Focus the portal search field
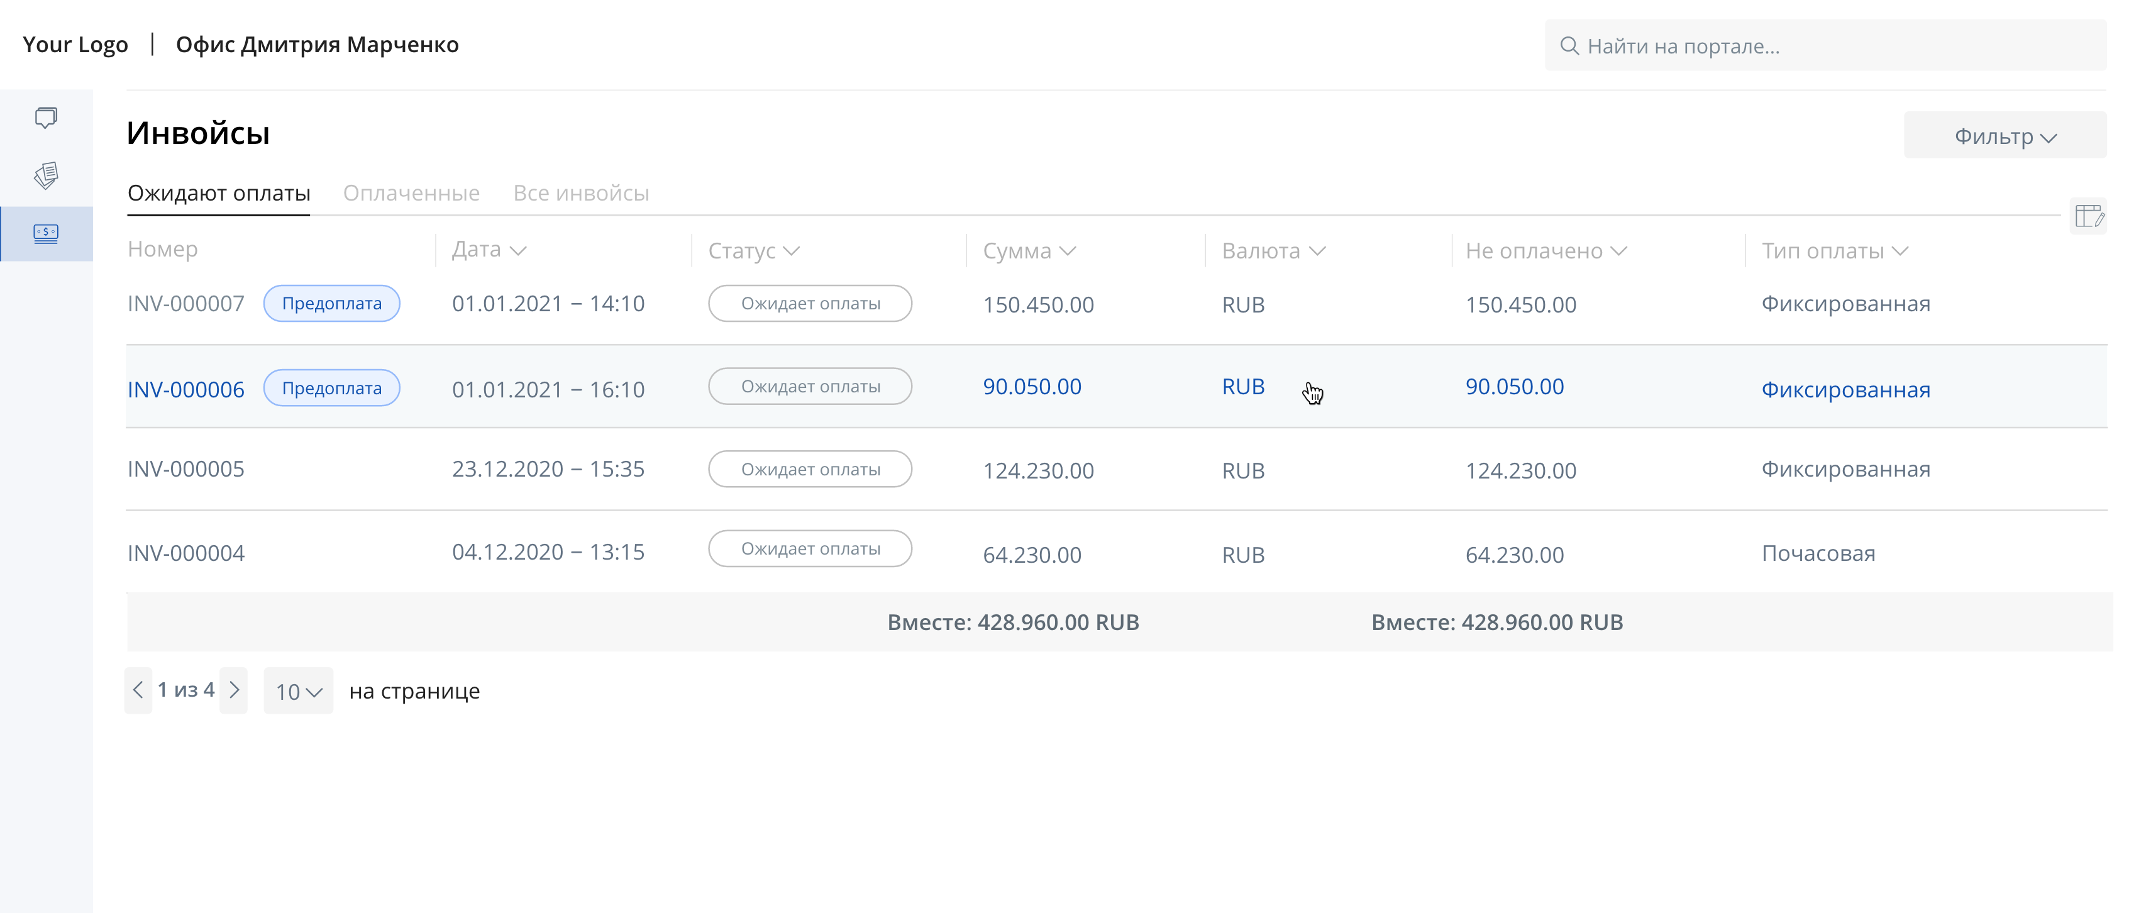The height and width of the screenshot is (913, 2129). [x=1825, y=45]
